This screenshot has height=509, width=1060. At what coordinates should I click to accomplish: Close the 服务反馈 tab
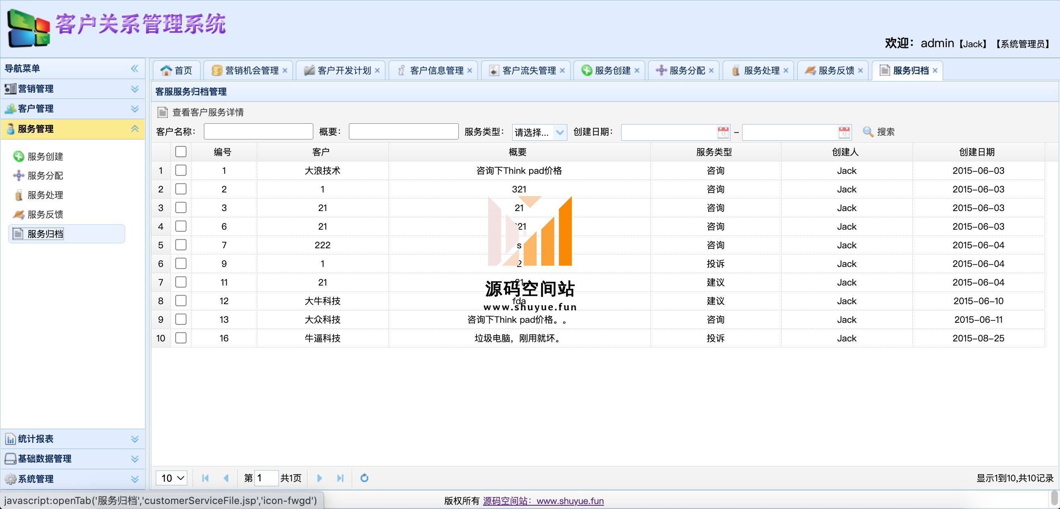[861, 70]
